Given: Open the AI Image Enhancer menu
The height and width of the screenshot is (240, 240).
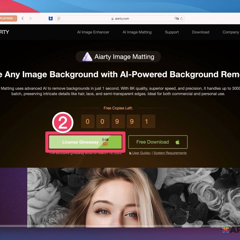Looking at the screenshot, I should tap(93, 32).
